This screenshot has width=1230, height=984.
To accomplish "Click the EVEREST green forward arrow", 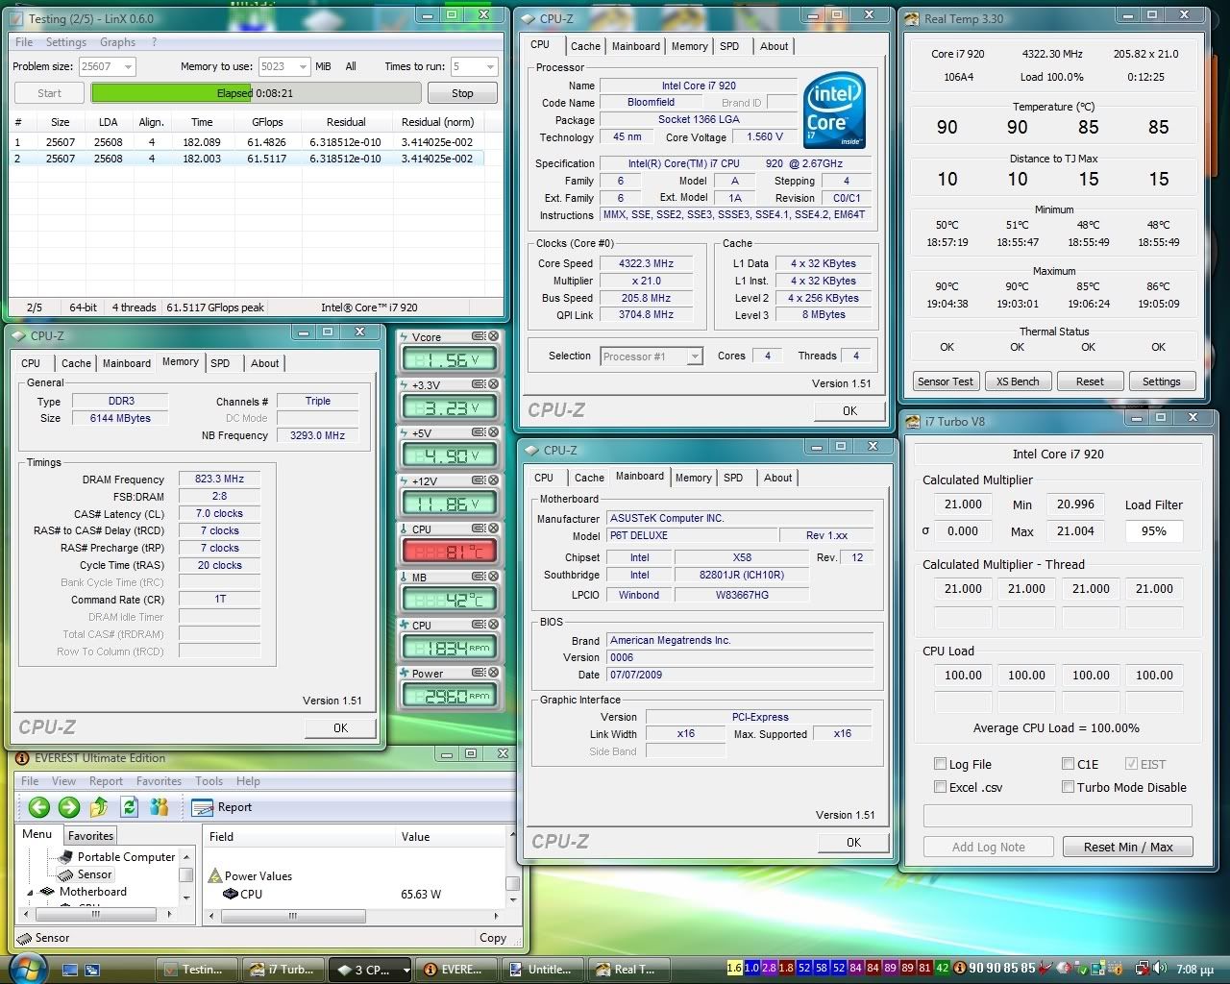I will [69, 807].
